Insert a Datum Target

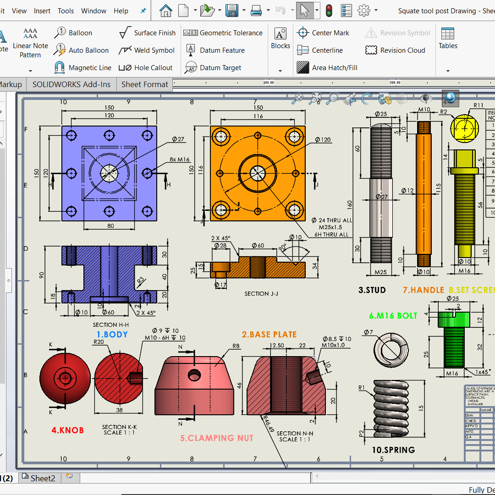tap(213, 67)
